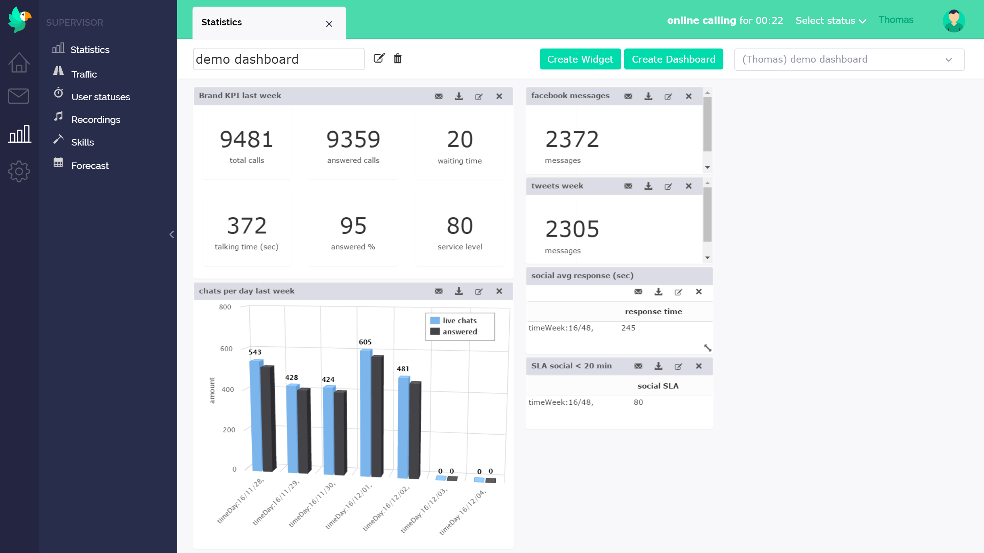Edit the SLA social widget

[678, 366]
